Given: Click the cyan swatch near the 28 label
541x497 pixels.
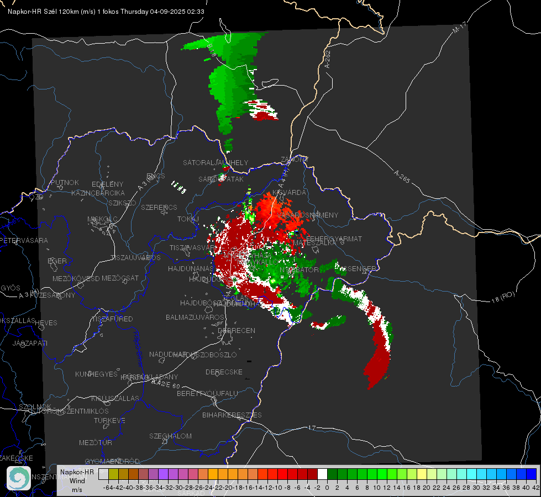Looking at the screenshot, I should point(472,474).
